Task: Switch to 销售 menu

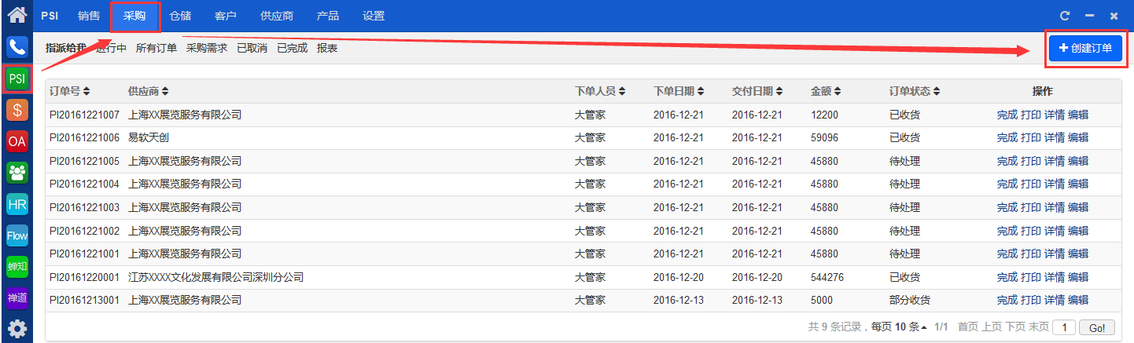Action: [89, 16]
